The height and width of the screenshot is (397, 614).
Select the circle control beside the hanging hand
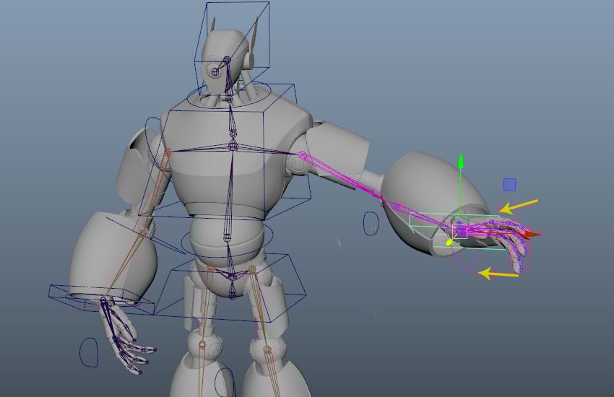(89, 352)
